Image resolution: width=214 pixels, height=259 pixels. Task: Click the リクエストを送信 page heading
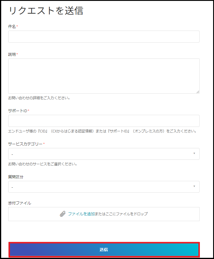tap(46, 11)
